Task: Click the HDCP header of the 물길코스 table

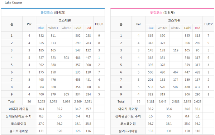Action: click(x=99, y=24)
